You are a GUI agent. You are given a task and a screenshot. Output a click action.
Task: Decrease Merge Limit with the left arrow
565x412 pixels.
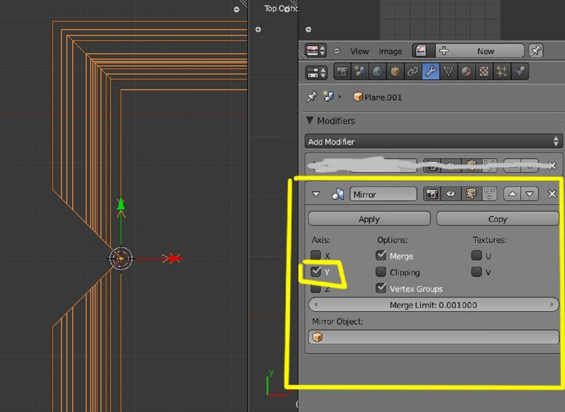[x=316, y=305]
